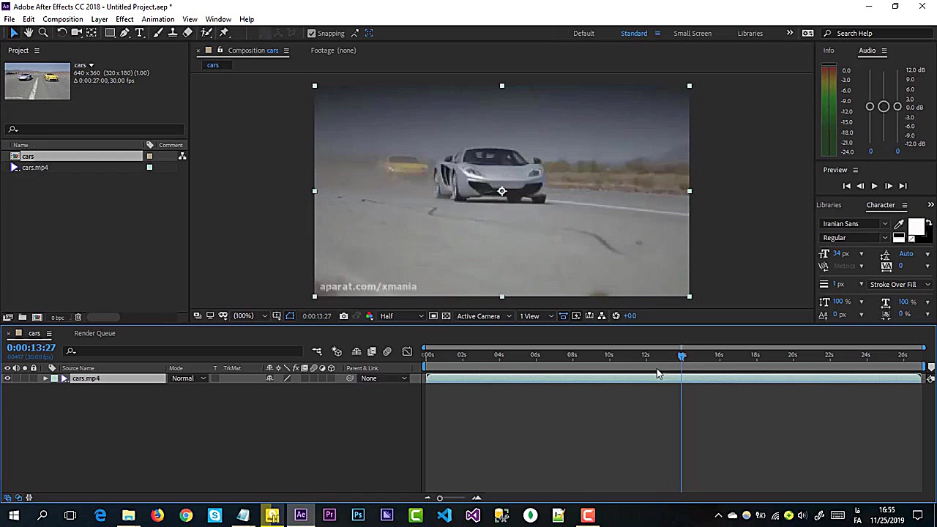Expand the cars.mp4 layer properties
Image resolution: width=937 pixels, height=527 pixels.
[x=45, y=378]
